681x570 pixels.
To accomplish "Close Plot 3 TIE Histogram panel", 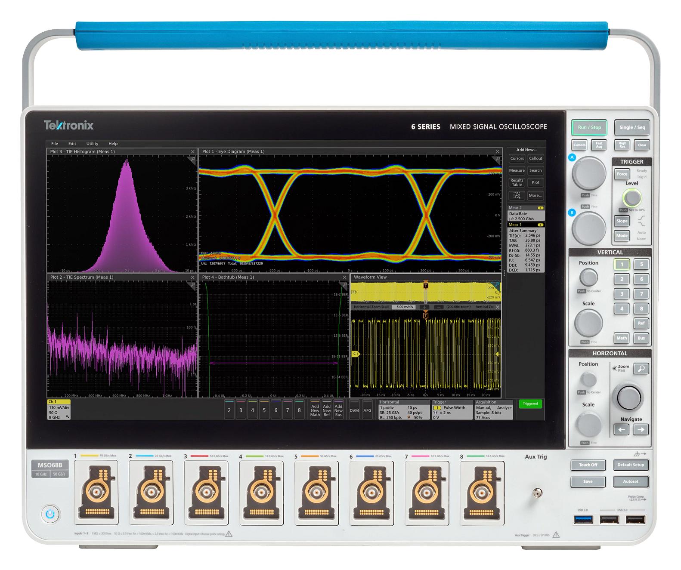I will coord(192,152).
